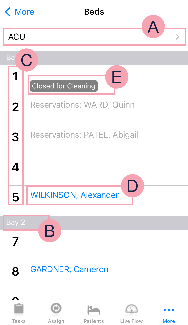Open the Patients bed icon

click(94, 310)
